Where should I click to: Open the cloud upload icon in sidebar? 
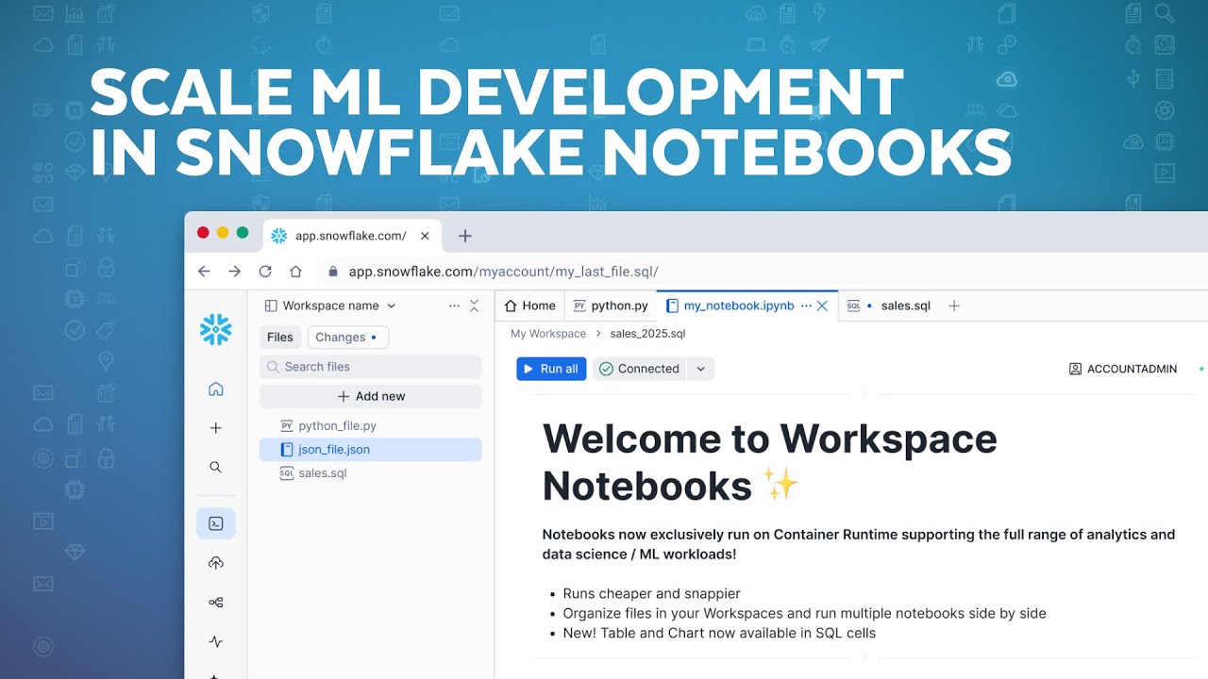click(216, 563)
